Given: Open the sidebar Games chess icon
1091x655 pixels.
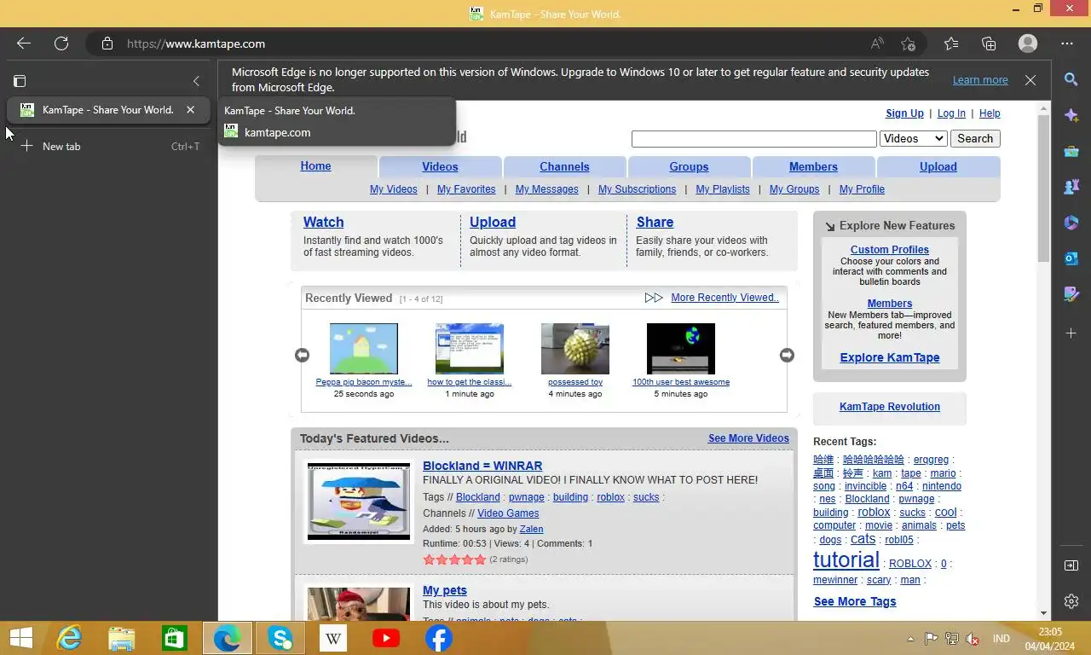Looking at the screenshot, I should 1071,187.
